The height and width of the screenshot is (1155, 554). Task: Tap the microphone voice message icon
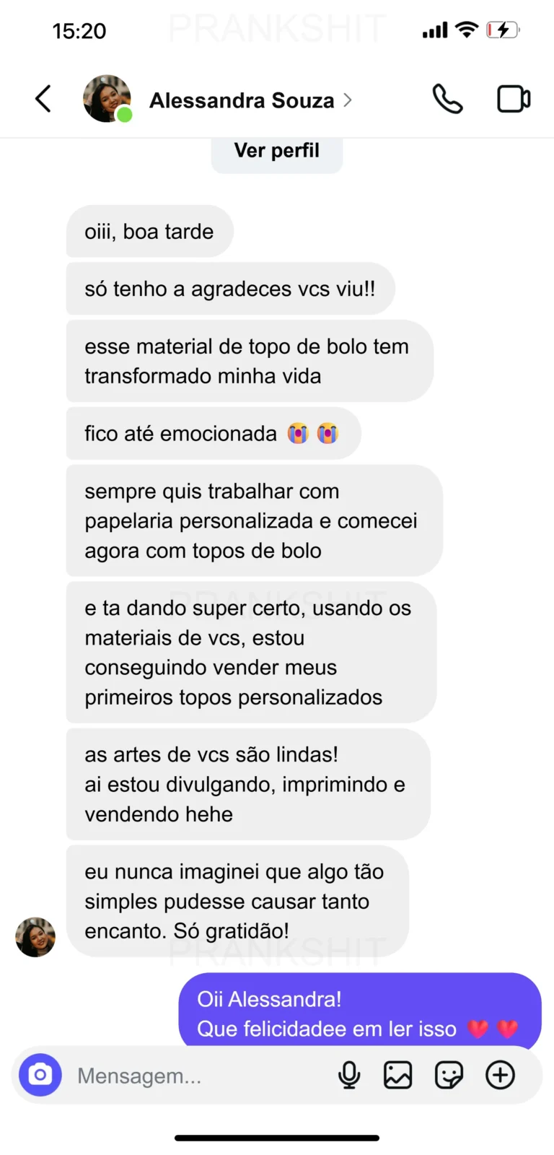[x=349, y=1075]
